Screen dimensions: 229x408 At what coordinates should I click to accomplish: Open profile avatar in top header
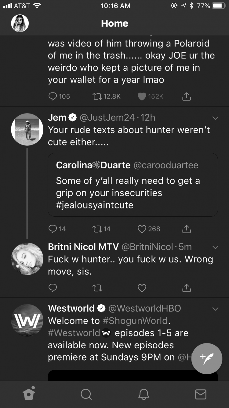[20, 24]
